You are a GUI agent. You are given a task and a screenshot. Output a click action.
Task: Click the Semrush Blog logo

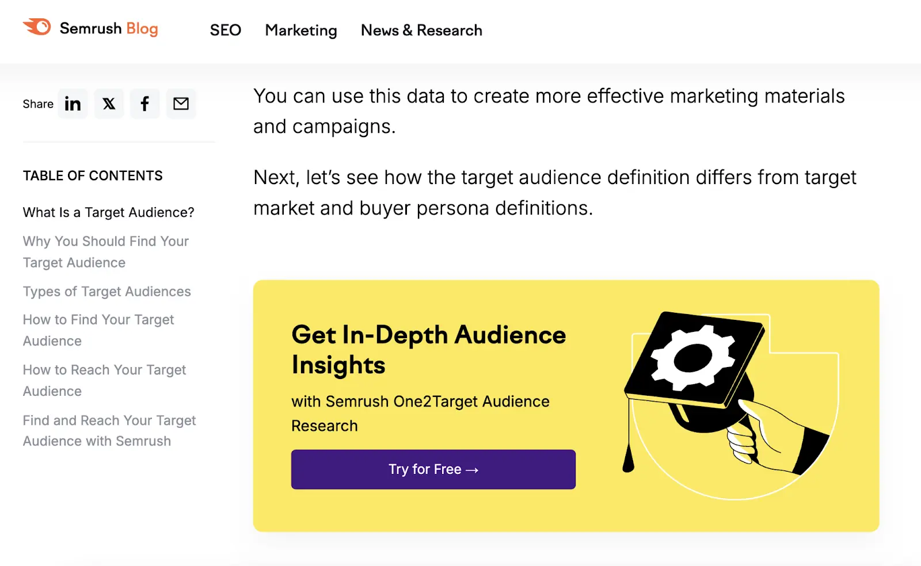coord(91,29)
